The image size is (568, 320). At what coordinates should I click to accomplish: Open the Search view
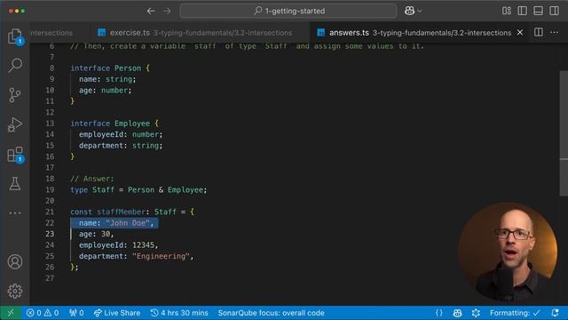click(15, 65)
